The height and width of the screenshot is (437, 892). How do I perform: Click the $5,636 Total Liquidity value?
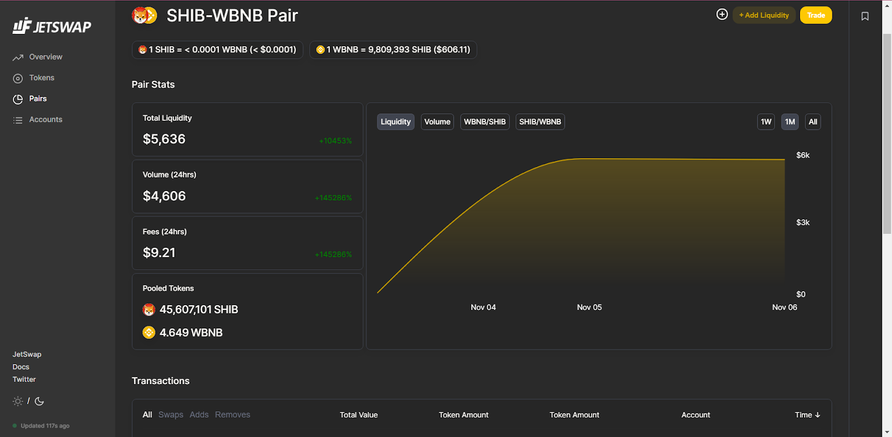pyautogui.click(x=164, y=139)
